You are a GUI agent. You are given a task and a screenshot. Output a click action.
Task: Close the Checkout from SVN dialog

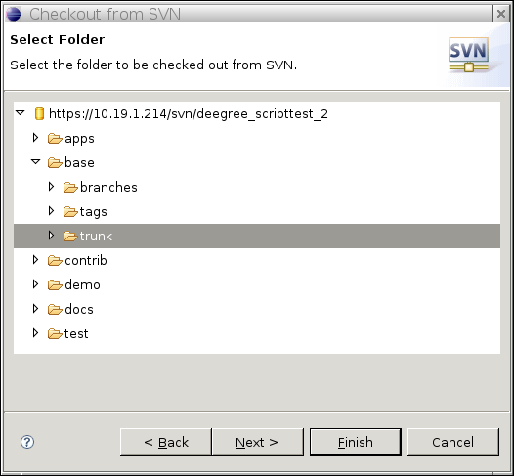(501, 14)
